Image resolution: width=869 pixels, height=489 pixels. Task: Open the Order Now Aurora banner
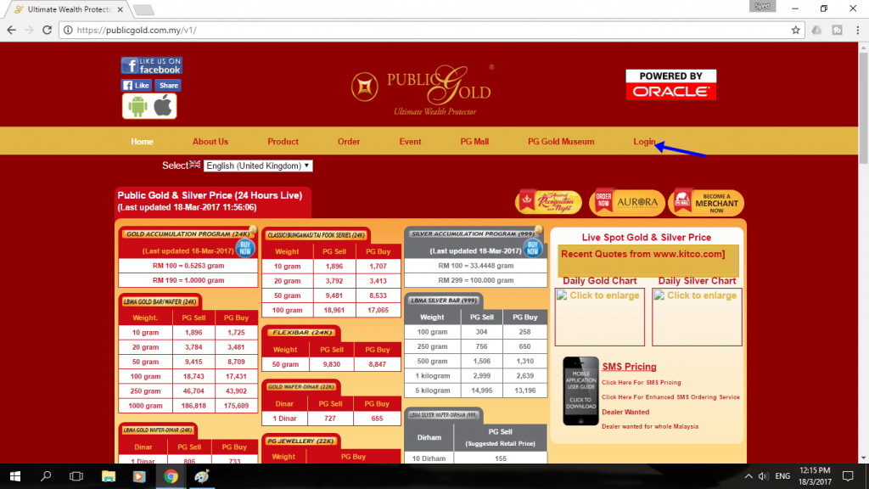coord(627,202)
